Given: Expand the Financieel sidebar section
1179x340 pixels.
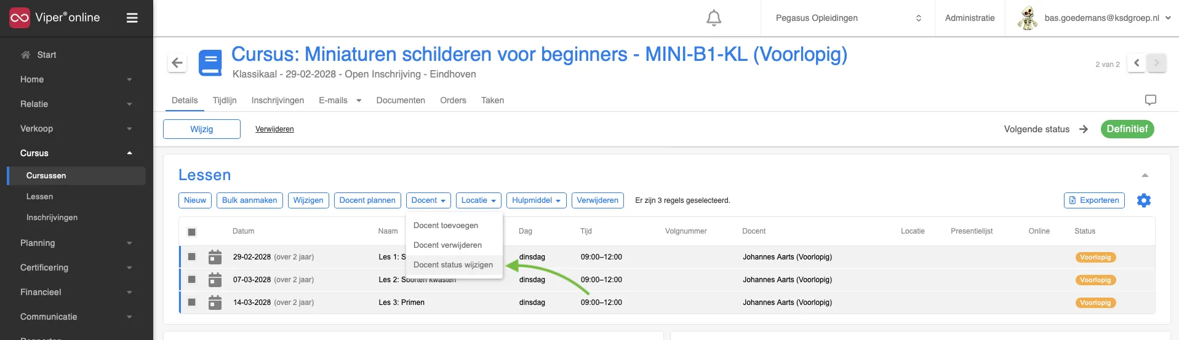Looking at the screenshot, I should click(76, 292).
